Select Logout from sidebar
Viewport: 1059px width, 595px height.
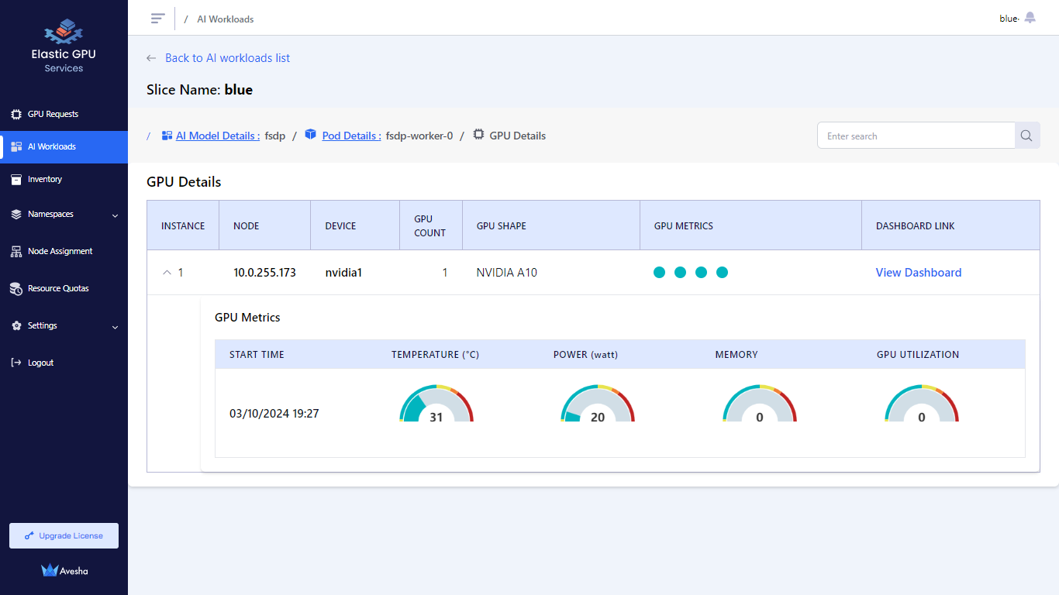[64, 363]
